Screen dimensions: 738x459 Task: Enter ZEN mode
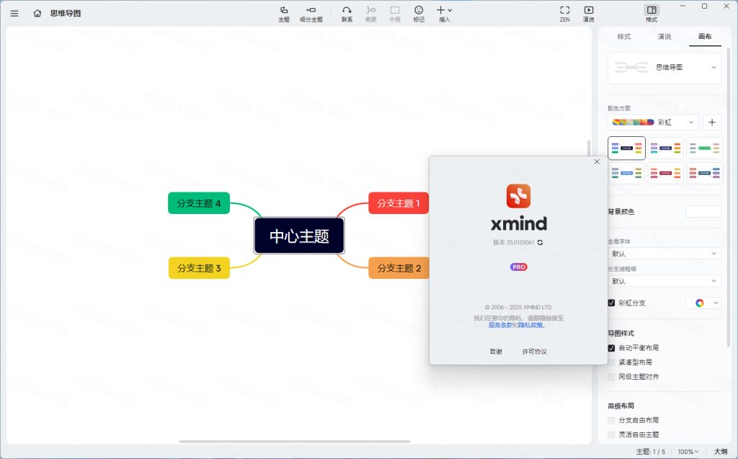click(565, 14)
